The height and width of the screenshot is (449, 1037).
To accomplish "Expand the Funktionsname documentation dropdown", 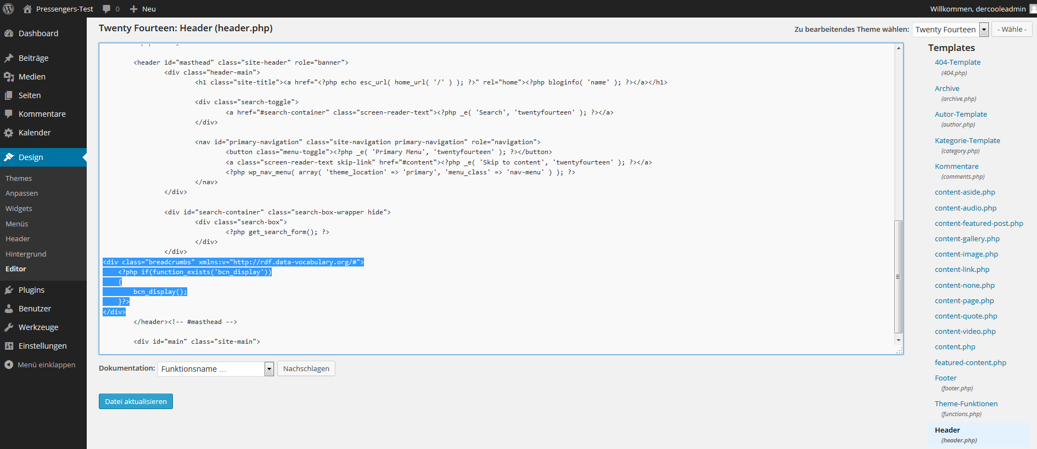I will (x=215, y=369).
